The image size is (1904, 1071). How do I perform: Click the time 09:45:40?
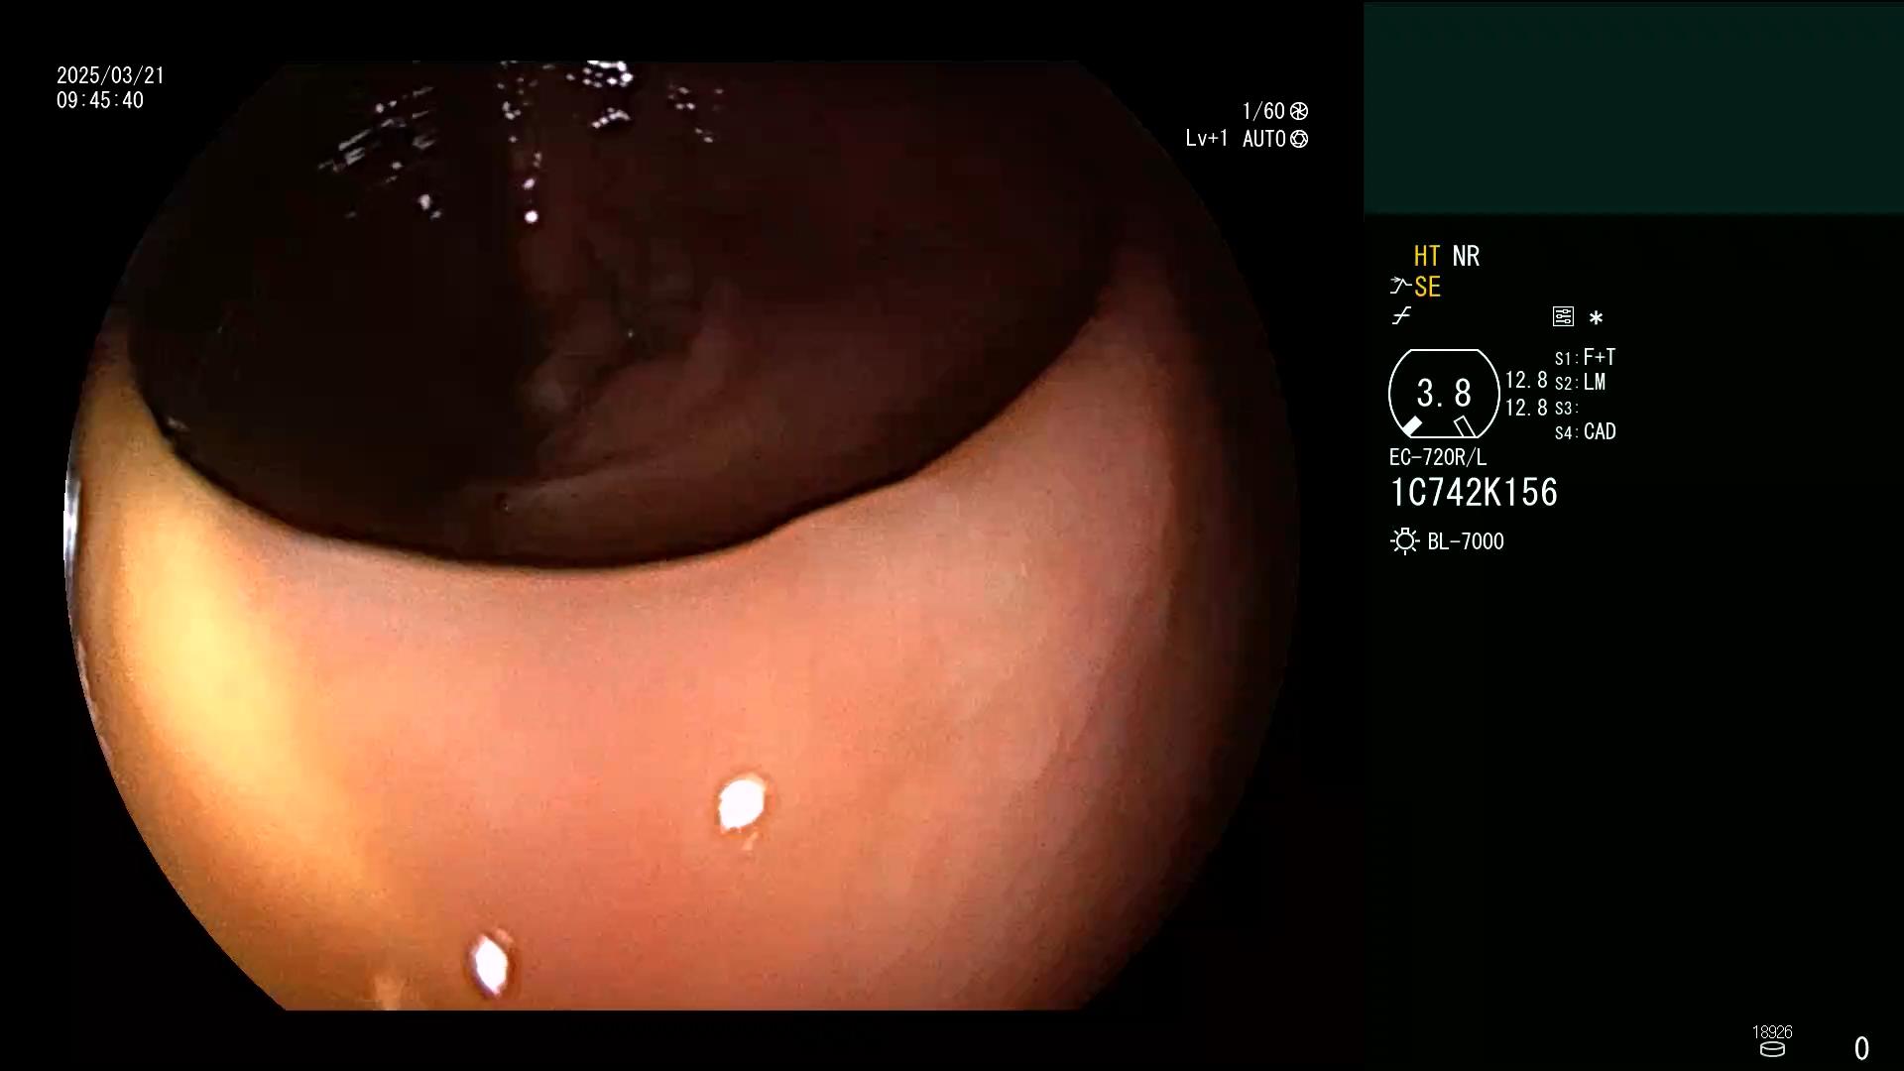[x=100, y=100]
